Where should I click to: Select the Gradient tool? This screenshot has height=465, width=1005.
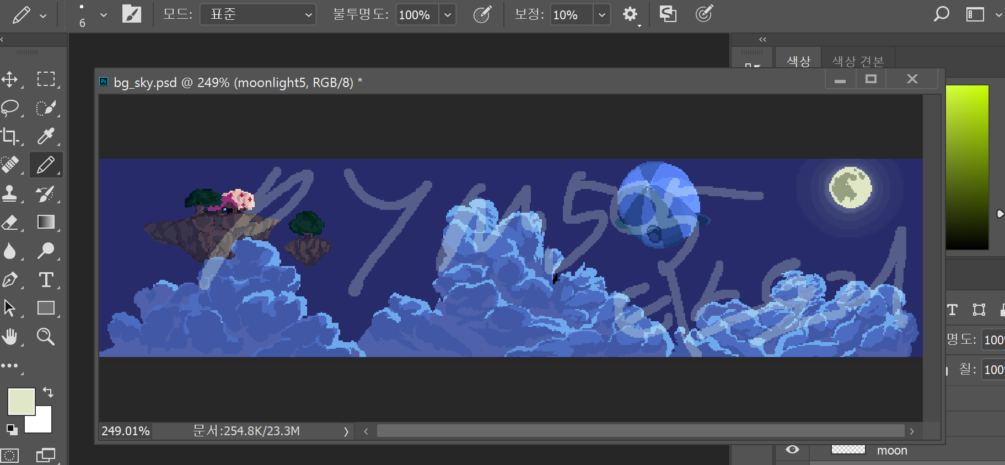click(46, 222)
